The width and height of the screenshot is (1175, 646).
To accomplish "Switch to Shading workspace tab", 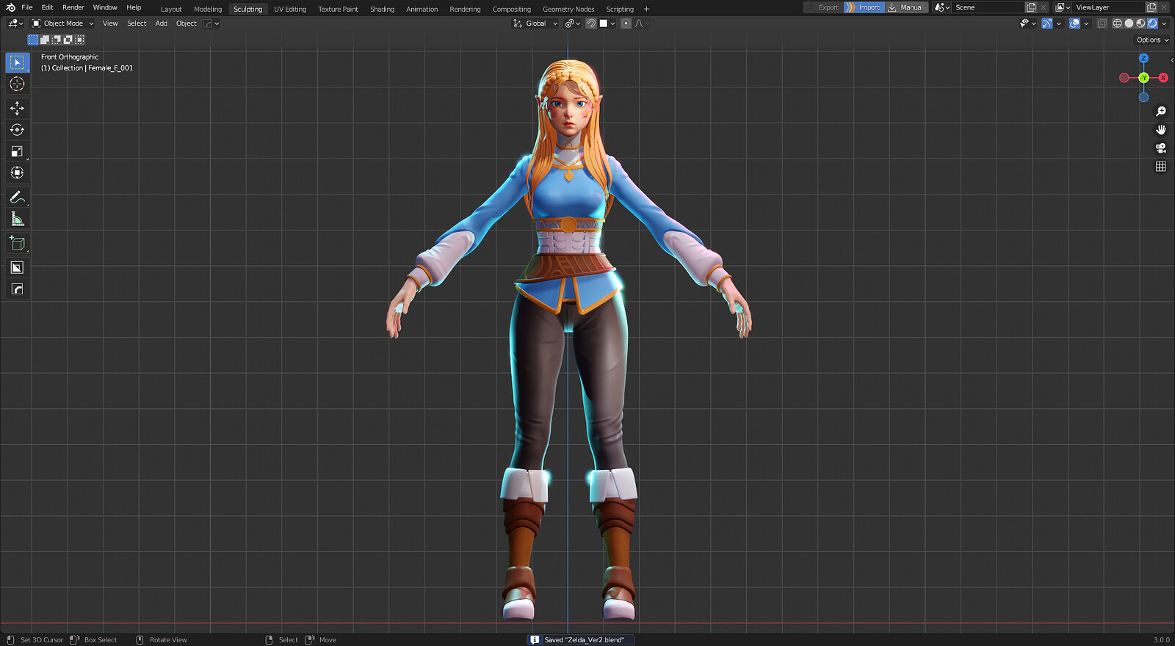I will click(382, 9).
